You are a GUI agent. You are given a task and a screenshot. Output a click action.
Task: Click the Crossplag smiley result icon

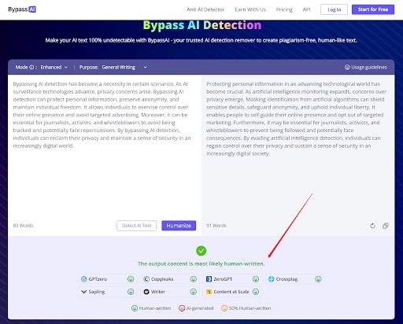[x=318, y=279]
